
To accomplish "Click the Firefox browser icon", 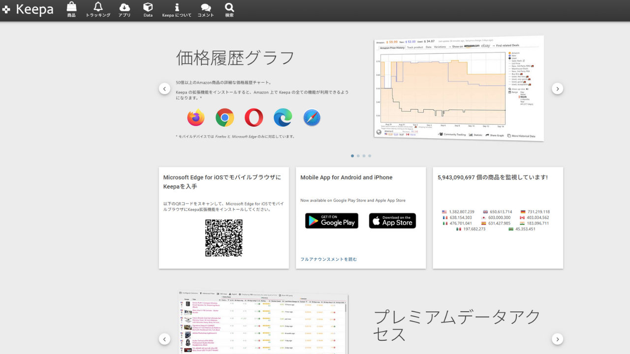I will (x=196, y=118).
